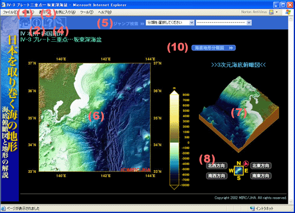This screenshot has height=213, width=295.
Task: Click the 海底地形分類図 button
Action: [214, 48]
